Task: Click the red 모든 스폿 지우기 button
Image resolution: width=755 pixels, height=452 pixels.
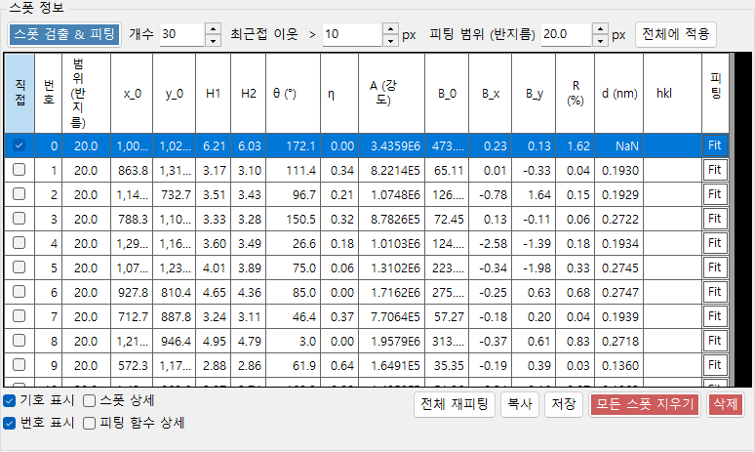Action: [x=645, y=404]
